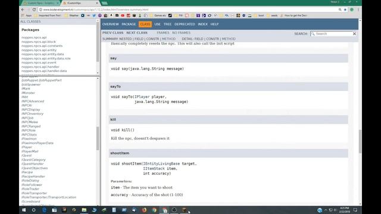Open the Imported From Firefox bookmark folder
Screen dimensions: 381x214
pyautogui.click(x=48, y=15)
